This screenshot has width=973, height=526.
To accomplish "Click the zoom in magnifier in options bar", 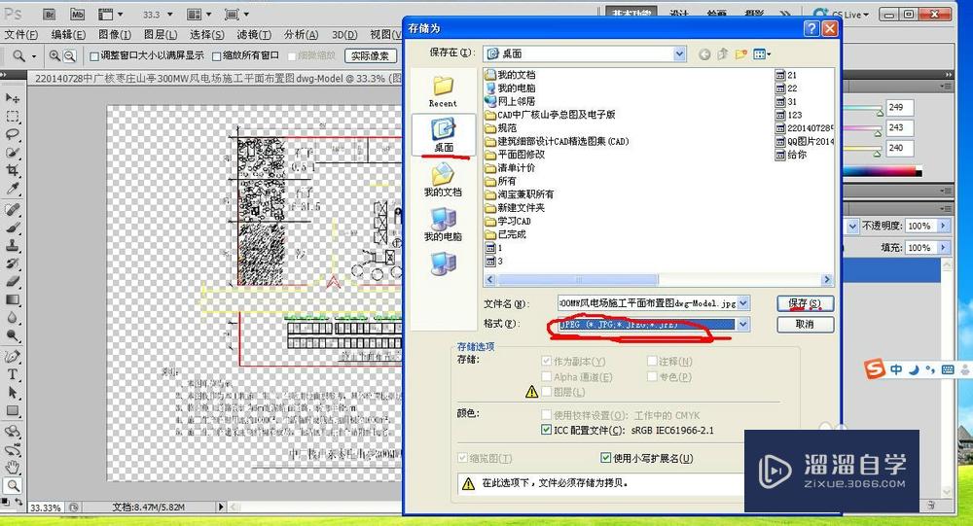I will pos(54,55).
